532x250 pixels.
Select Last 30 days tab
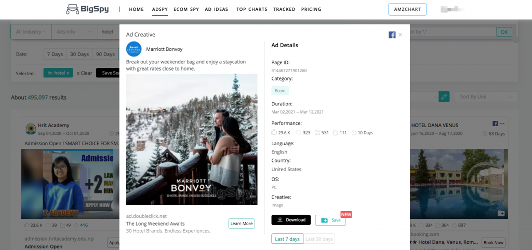(x=319, y=239)
